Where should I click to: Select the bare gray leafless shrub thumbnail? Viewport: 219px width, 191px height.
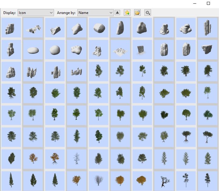click(99, 181)
